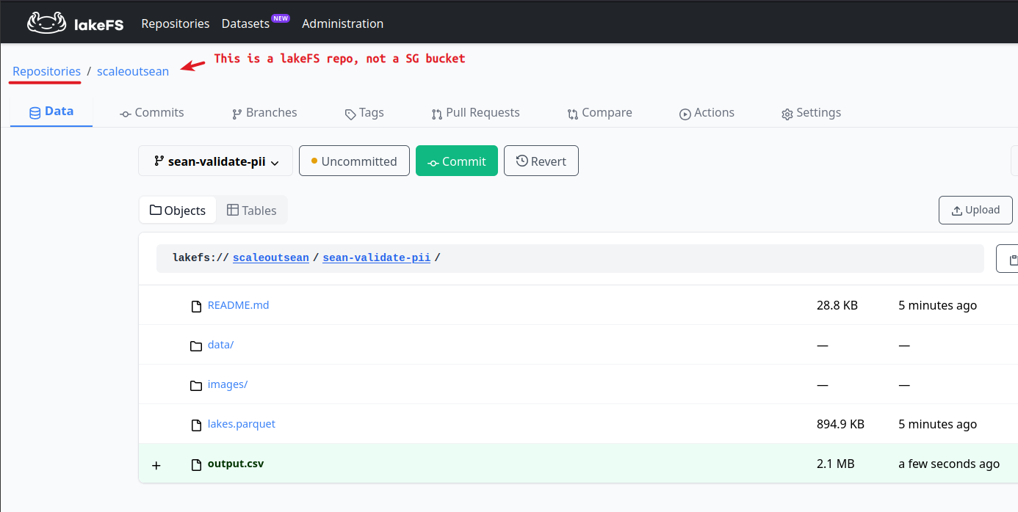
Task: Open the data/ folder
Action: [x=220, y=344]
